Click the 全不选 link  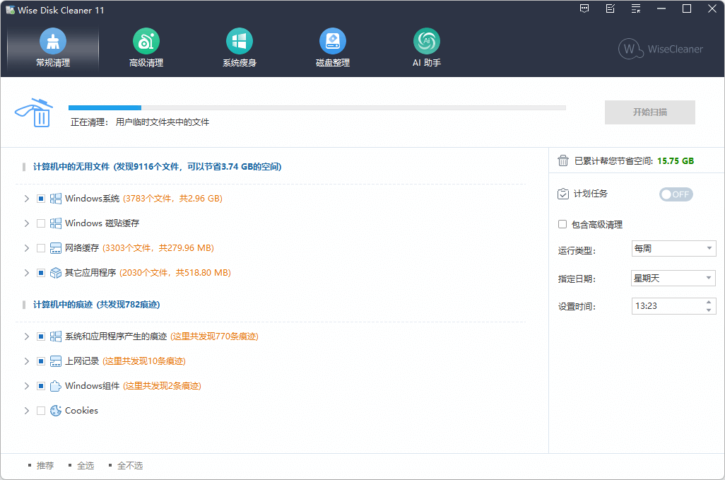click(130, 465)
